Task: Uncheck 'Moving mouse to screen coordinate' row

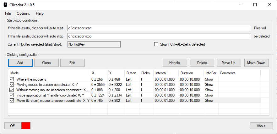Action: point(12,84)
